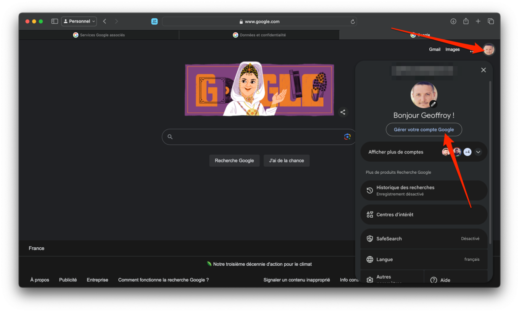Viewport: 519px width, 326px height.
Task: Click the history clock icon
Action: [x=370, y=190]
